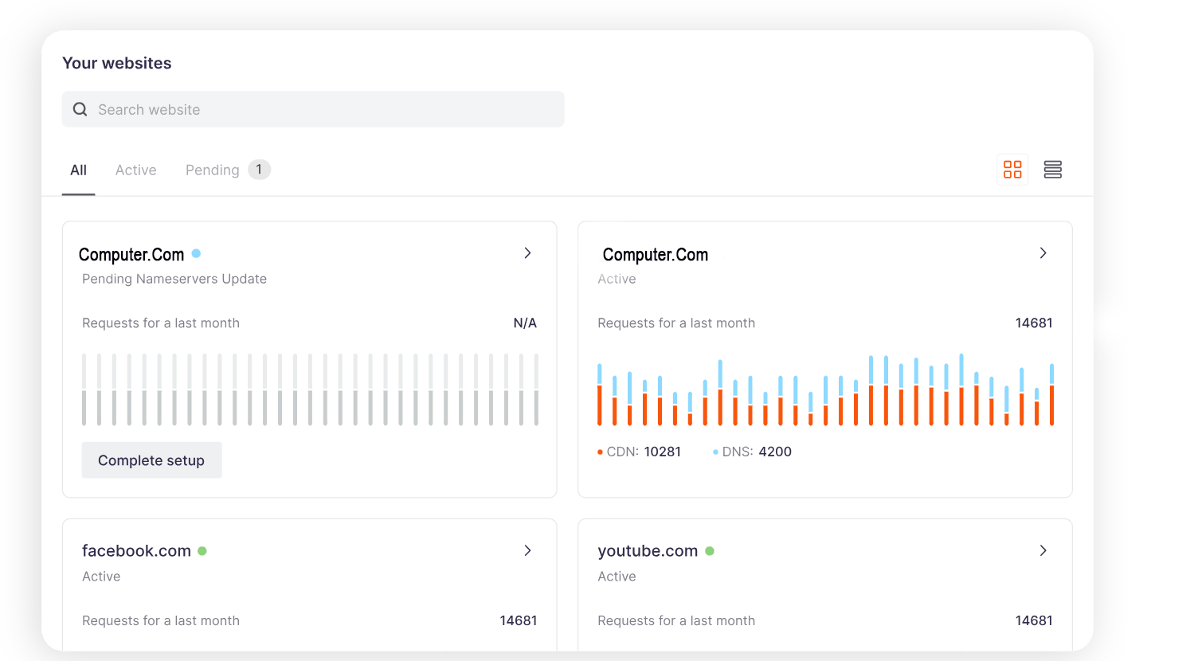This screenshot has width=1198, height=661.
Task: Click green status dot next to facebook.com
Action: point(202,551)
